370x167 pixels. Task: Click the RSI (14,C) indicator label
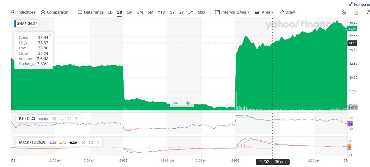[x=27, y=119]
